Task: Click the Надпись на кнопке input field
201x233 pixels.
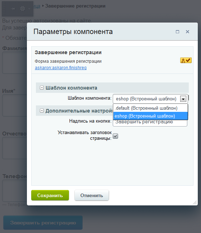Action: (x=150, y=123)
